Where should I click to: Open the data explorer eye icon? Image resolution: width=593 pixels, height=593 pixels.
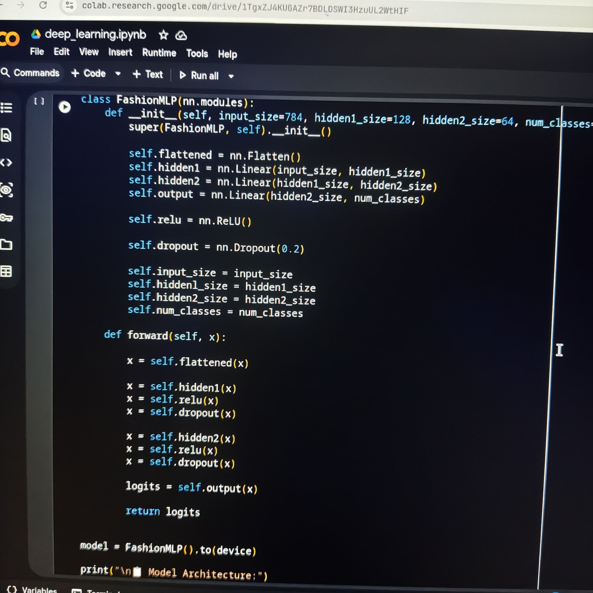(6, 190)
